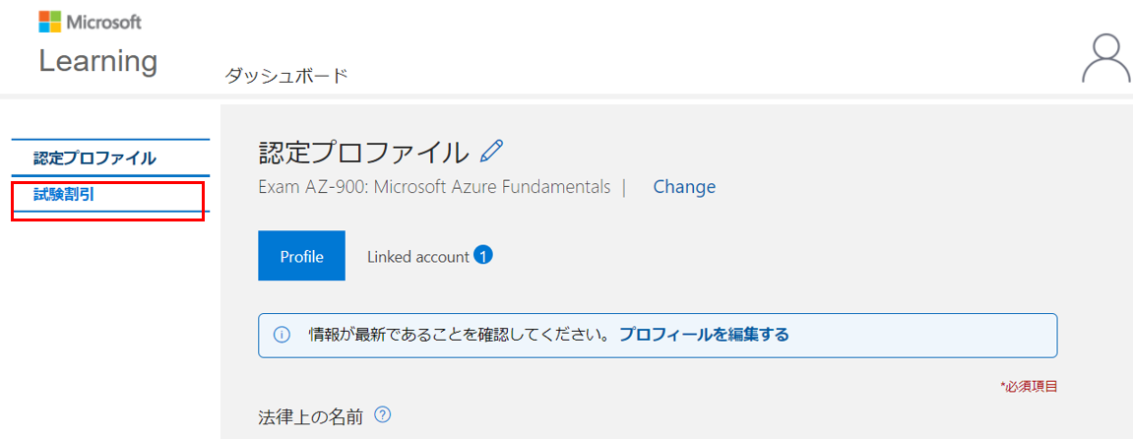Click the 情報が最新であることを確認してください message
This screenshot has height=439, width=1133.
coord(461,335)
